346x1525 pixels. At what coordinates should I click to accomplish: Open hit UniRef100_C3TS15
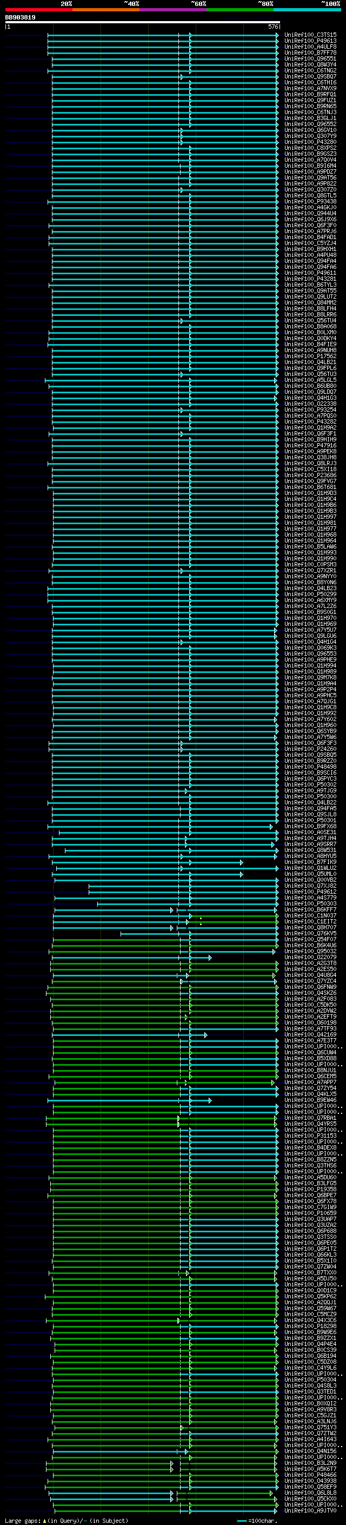310,35
